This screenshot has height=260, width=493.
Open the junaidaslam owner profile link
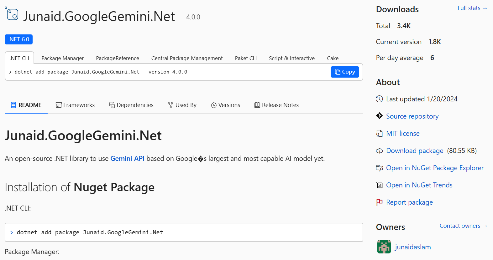413,247
